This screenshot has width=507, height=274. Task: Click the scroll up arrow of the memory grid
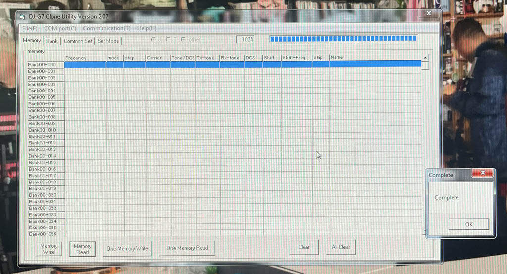point(425,58)
